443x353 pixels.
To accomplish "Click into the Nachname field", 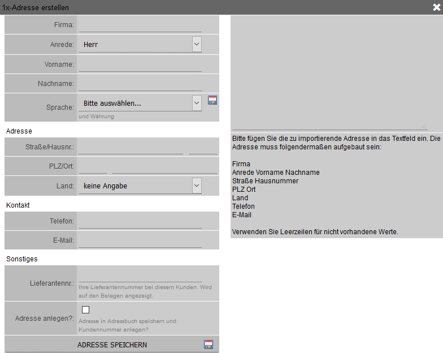I will click(x=140, y=84).
